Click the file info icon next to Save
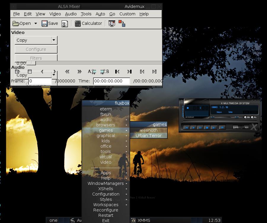 click(x=65, y=24)
